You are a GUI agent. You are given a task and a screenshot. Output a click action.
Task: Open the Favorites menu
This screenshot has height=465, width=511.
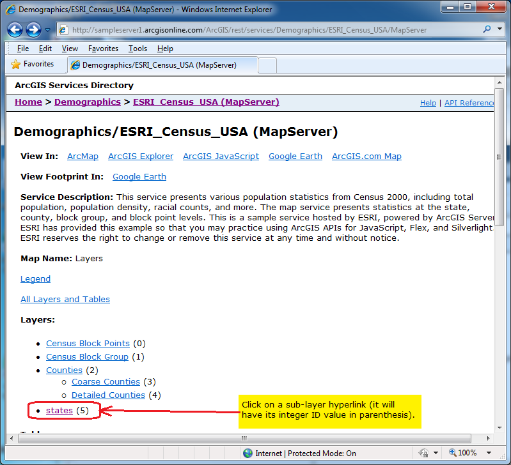tap(103, 49)
